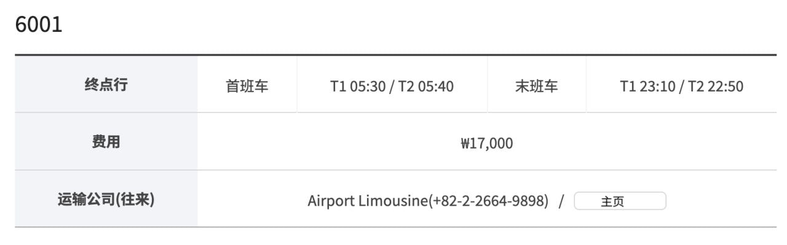This screenshot has height=245, width=787.
Task: Click the slash separator before 主页 button
Action: 561,201
